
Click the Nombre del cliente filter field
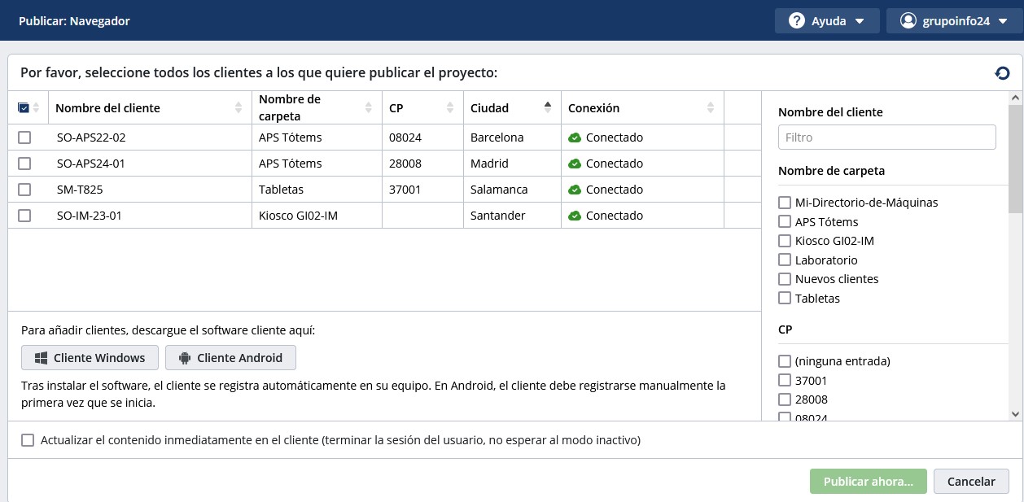point(886,138)
